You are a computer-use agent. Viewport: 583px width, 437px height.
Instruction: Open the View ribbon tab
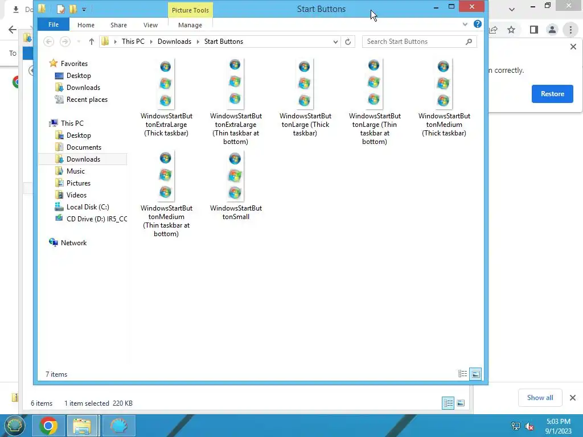coord(150,25)
